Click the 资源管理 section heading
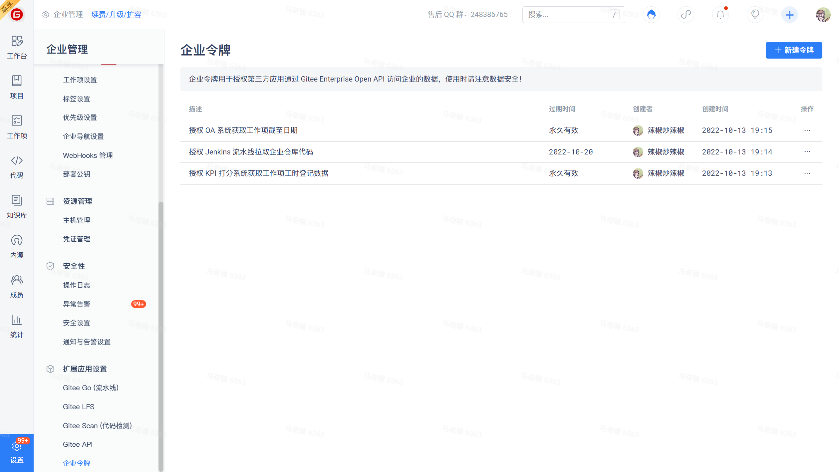This screenshot has width=839, height=472. click(78, 201)
